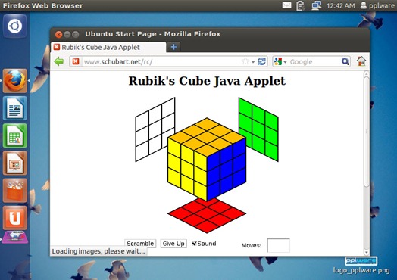Select logo_pplware.png desktop file

[361, 265]
